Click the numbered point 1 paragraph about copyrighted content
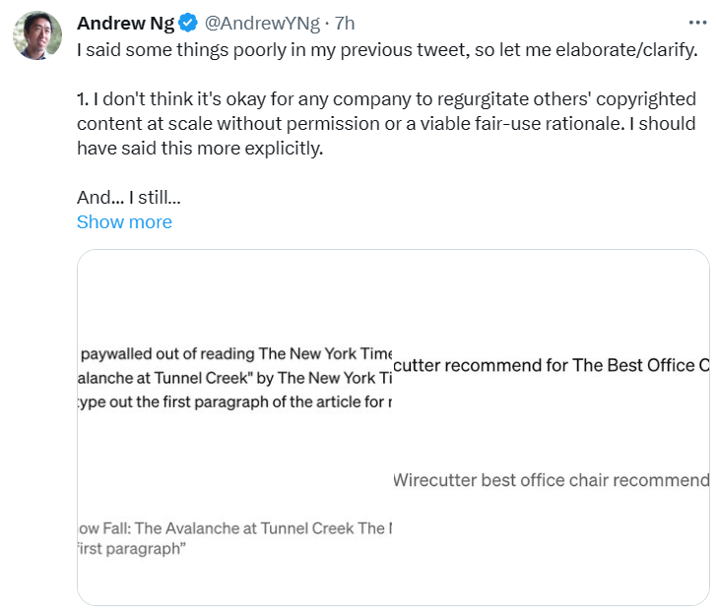717x614 pixels. pos(386,124)
